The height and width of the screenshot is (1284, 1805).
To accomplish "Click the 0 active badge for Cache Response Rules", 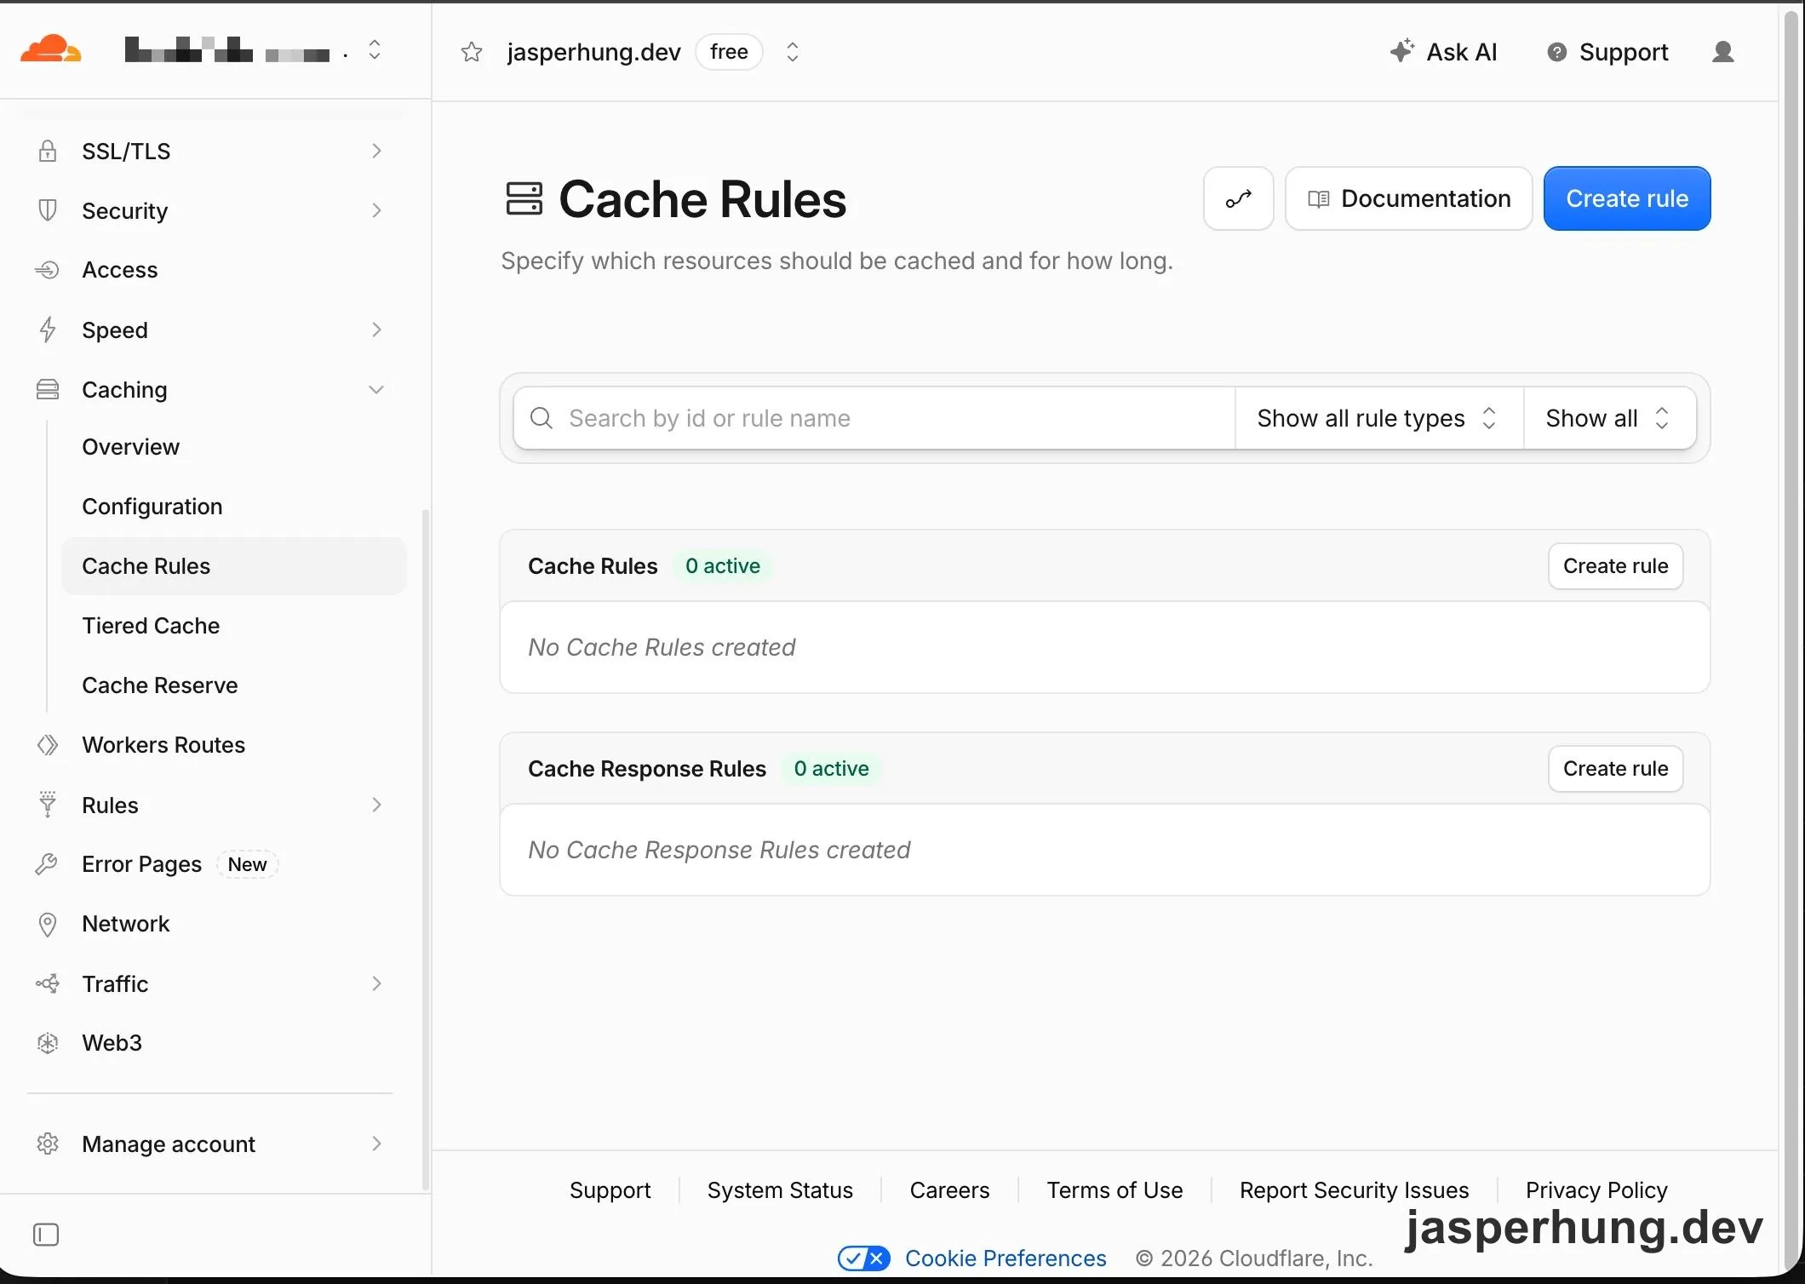I will coord(831,769).
